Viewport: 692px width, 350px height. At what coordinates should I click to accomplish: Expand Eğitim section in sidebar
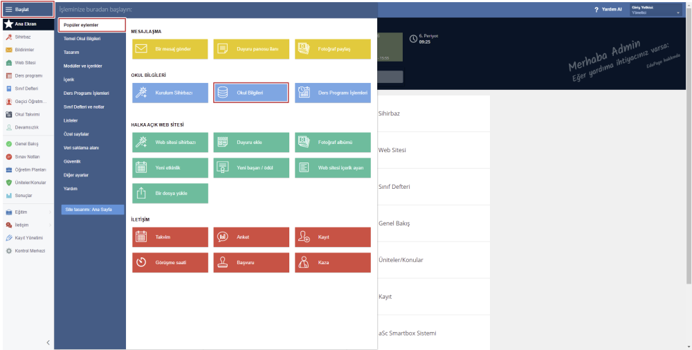[x=28, y=212]
